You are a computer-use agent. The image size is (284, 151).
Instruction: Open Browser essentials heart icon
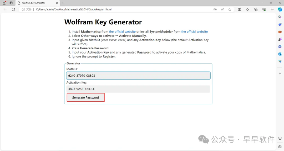click(264, 9)
